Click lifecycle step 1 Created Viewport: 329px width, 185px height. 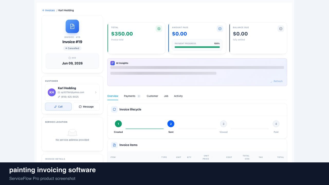[118, 124]
